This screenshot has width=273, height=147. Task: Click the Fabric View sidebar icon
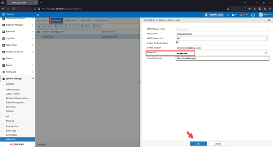coord(3,45)
